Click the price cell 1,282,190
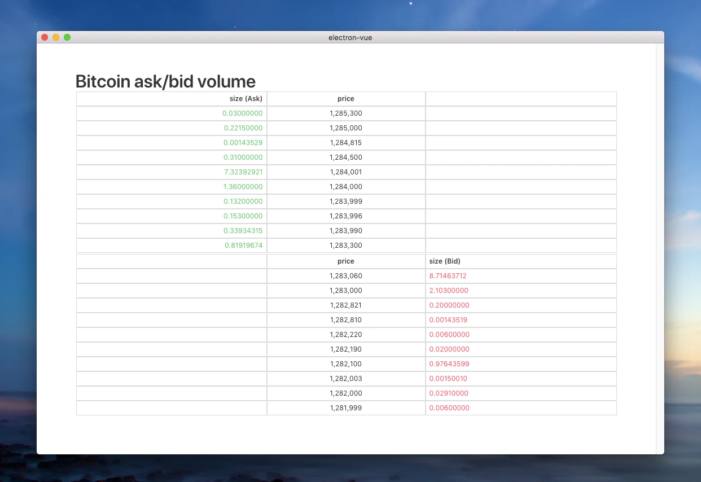Viewport: 701px width, 482px height. 346,349
